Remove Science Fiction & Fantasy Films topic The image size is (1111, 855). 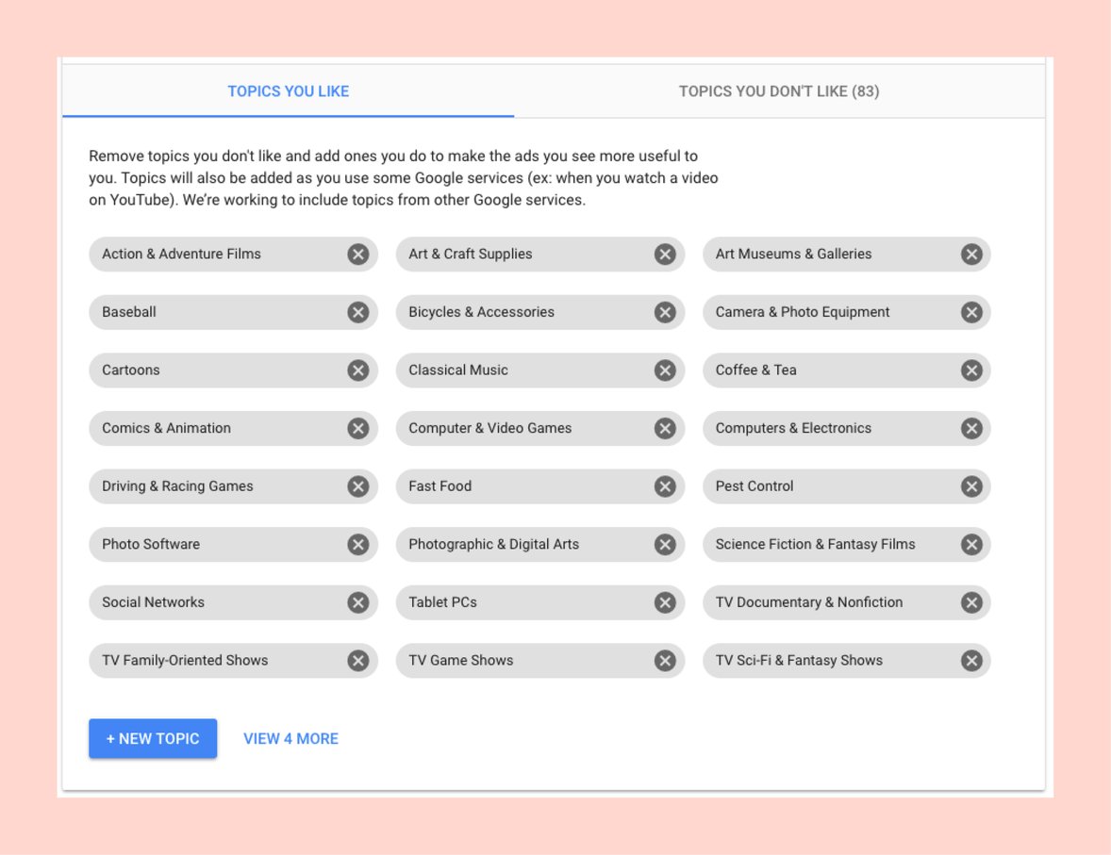tap(971, 544)
